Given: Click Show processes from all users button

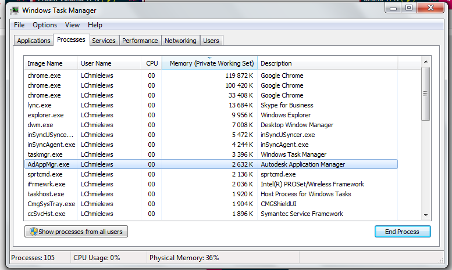Looking at the screenshot, I should [x=76, y=232].
